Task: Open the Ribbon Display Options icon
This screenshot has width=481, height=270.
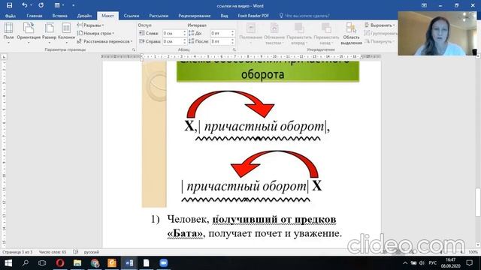Action: [424, 5]
